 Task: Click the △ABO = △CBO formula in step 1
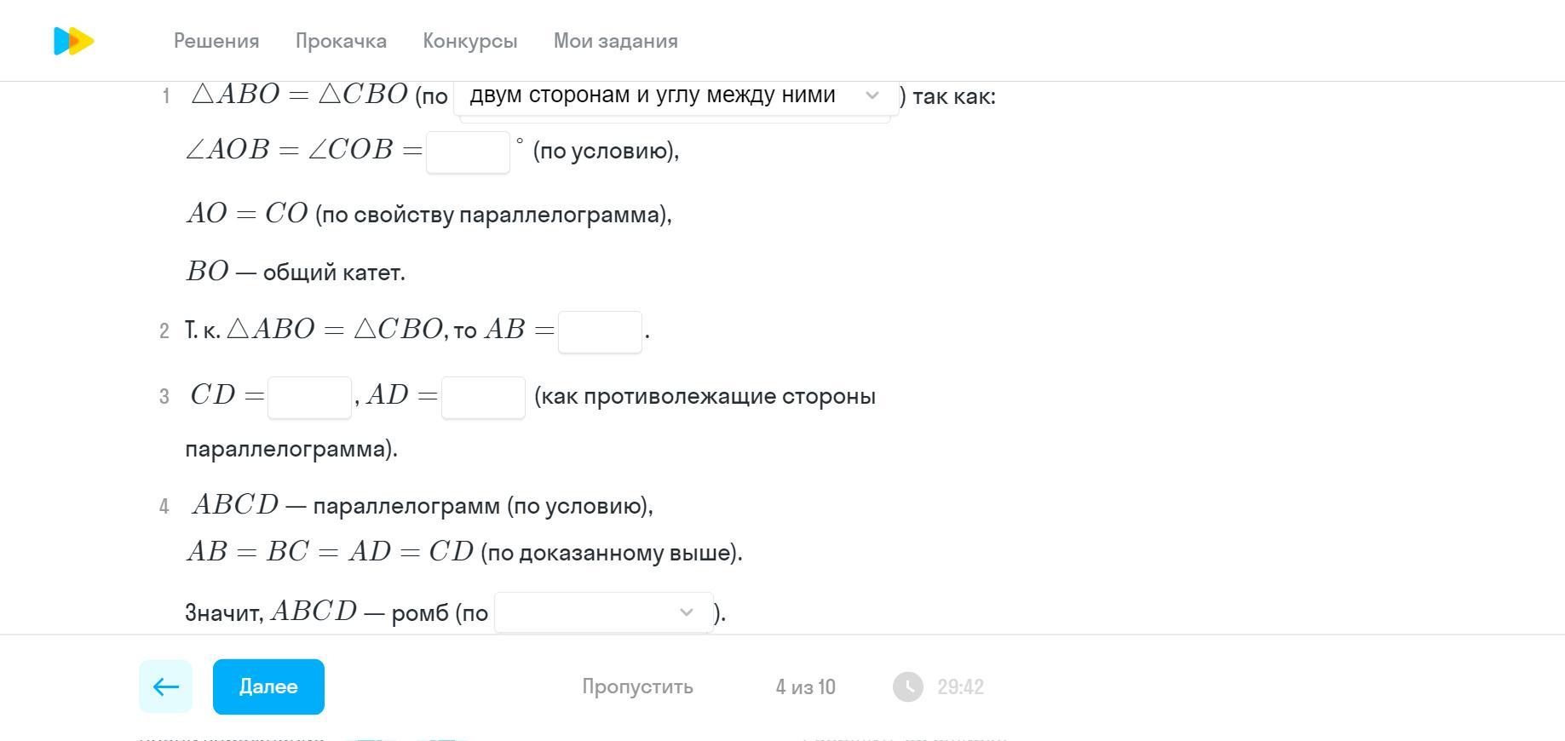point(300,95)
